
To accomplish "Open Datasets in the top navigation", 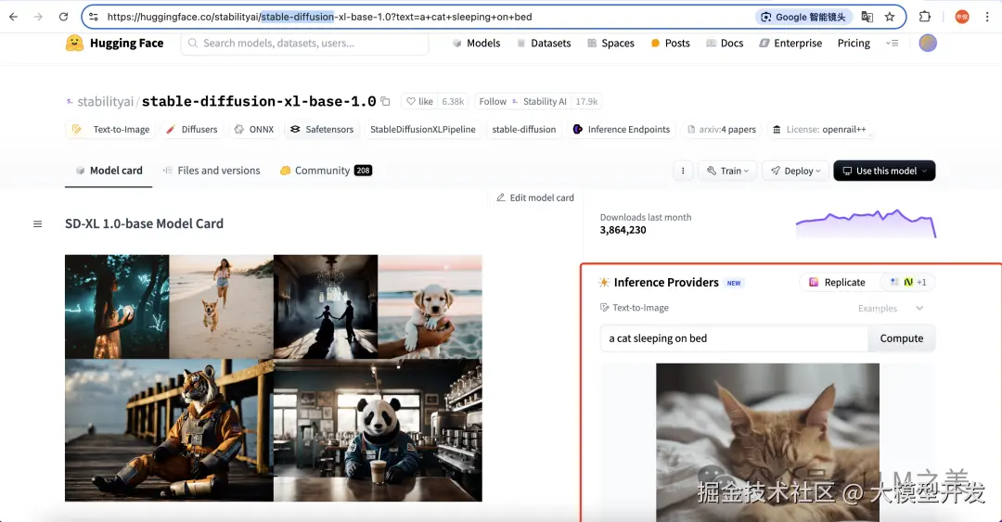I will pos(544,43).
